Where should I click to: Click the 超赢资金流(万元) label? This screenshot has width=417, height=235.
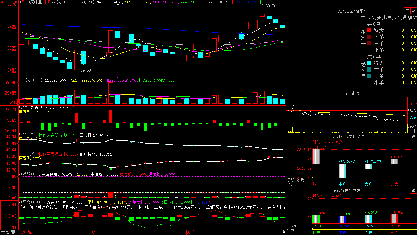[x=34, y=111]
